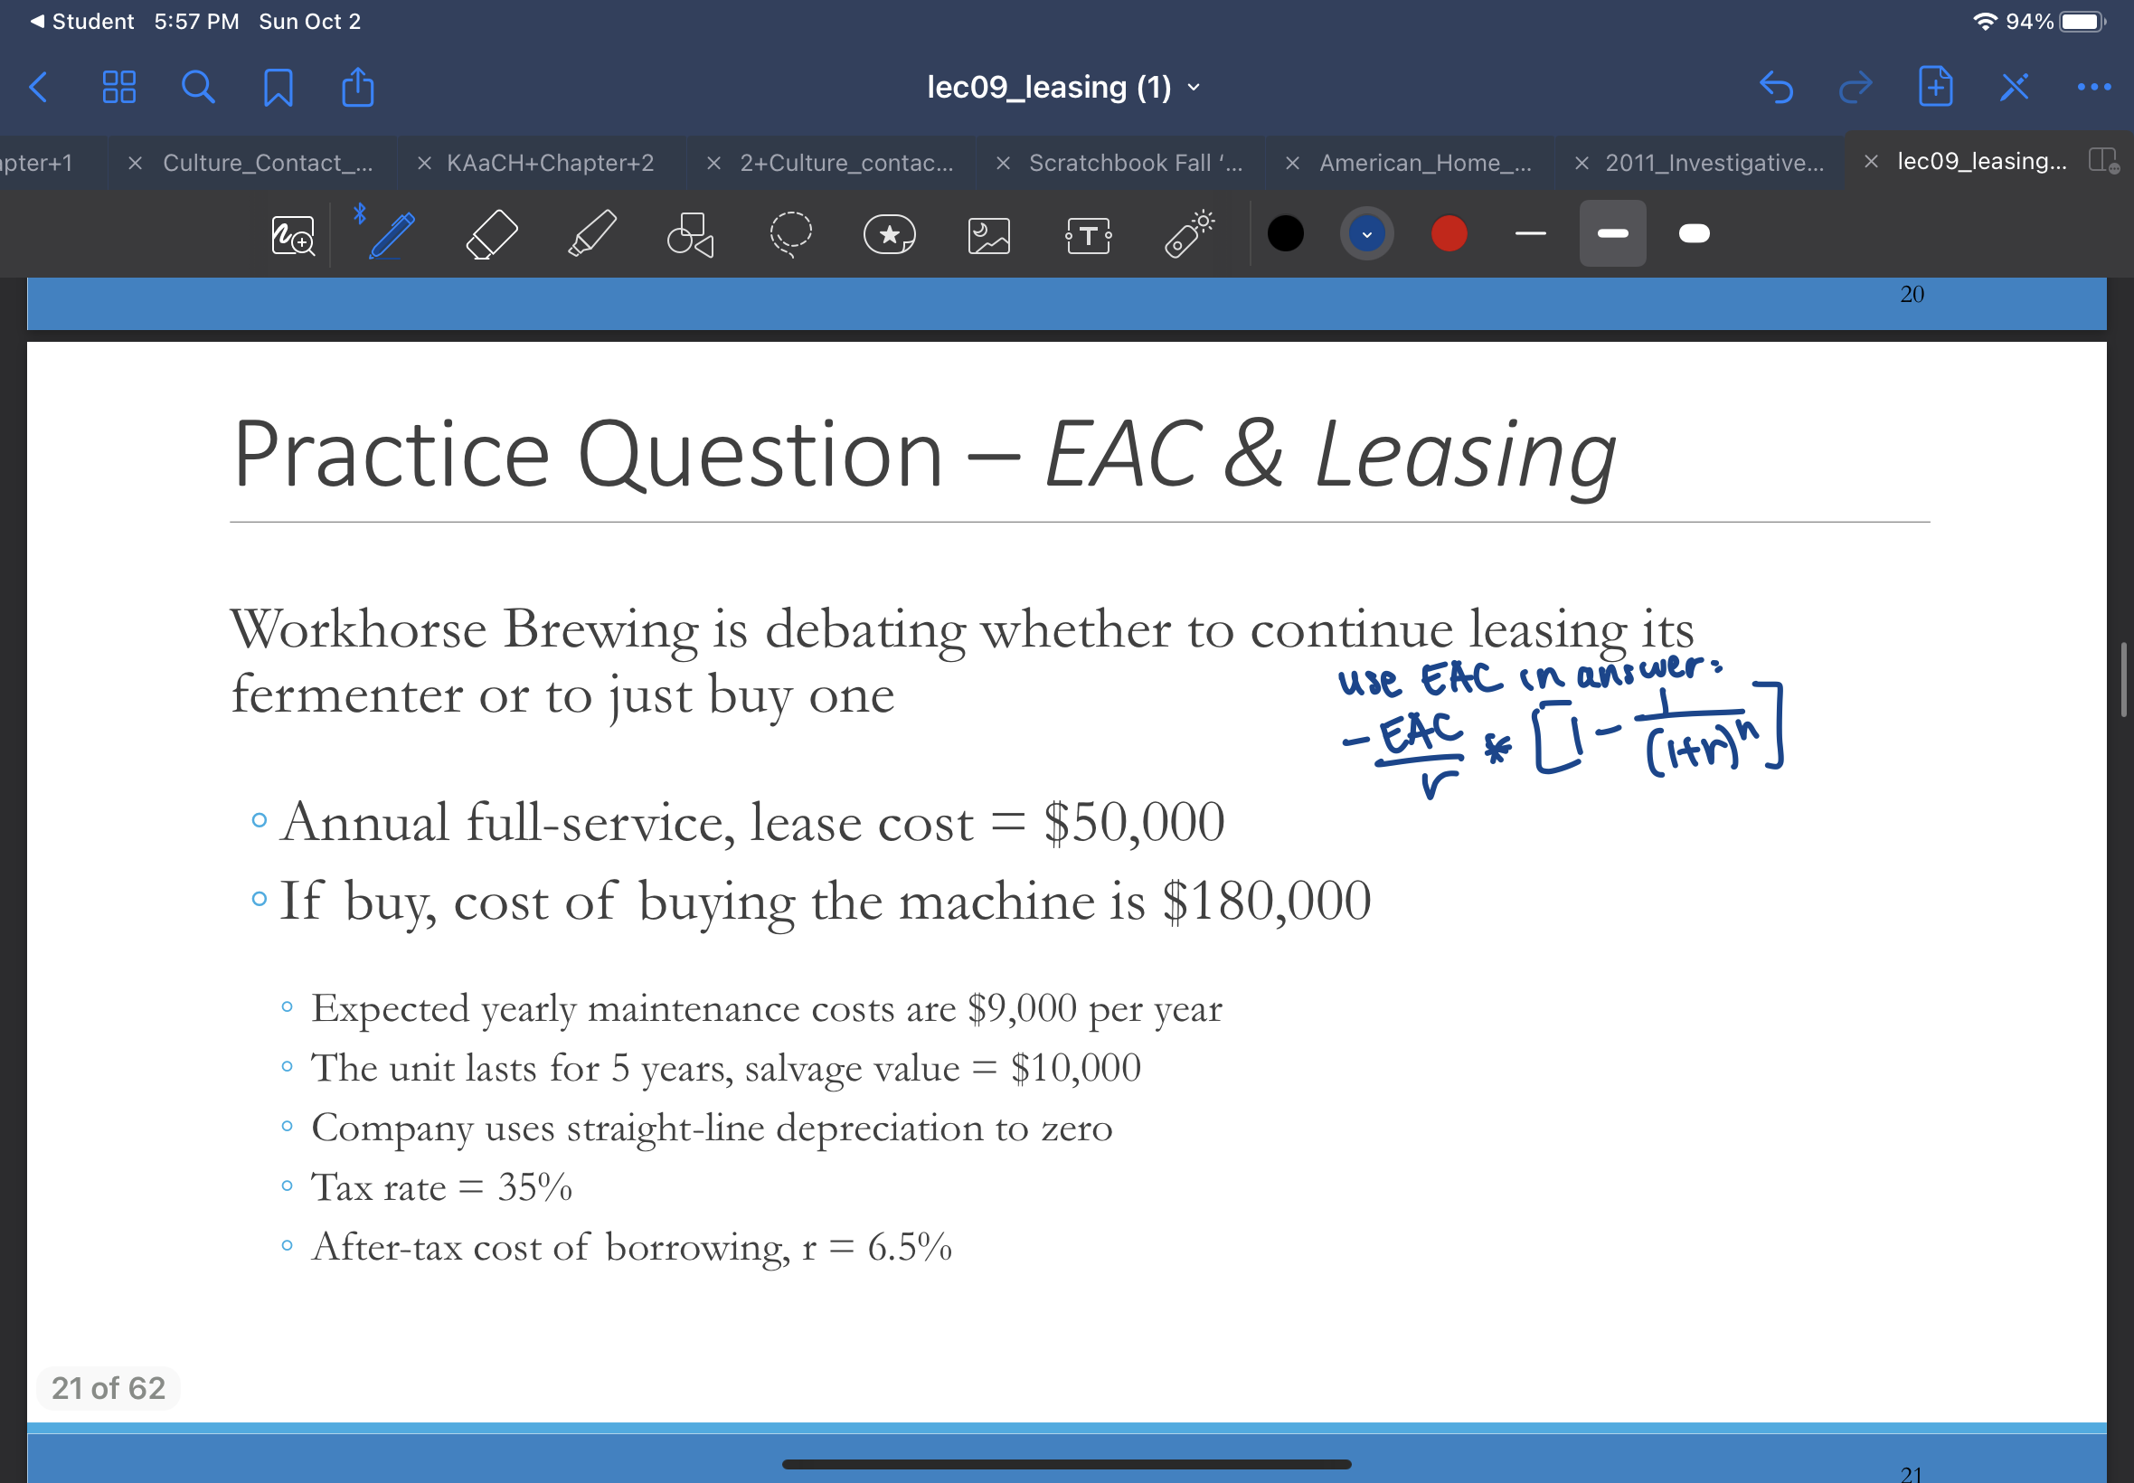This screenshot has width=2134, height=1483.
Task: Undo the last annotation
Action: (x=1775, y=87)
